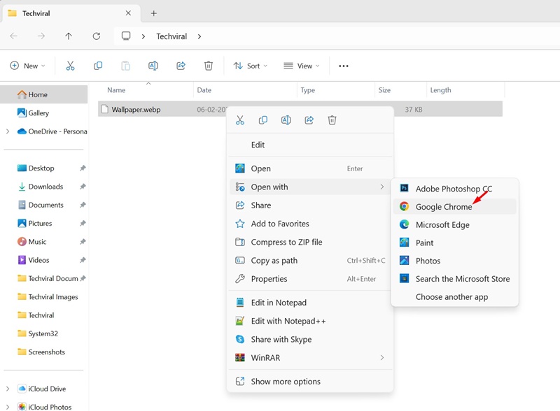Choose Microsoft Edge in the Open with list

442,225
